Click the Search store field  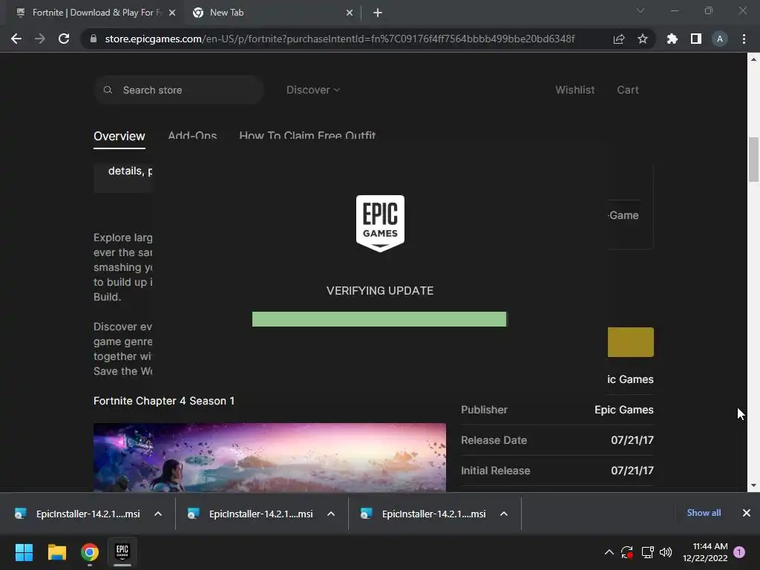[x=178, y=90]
